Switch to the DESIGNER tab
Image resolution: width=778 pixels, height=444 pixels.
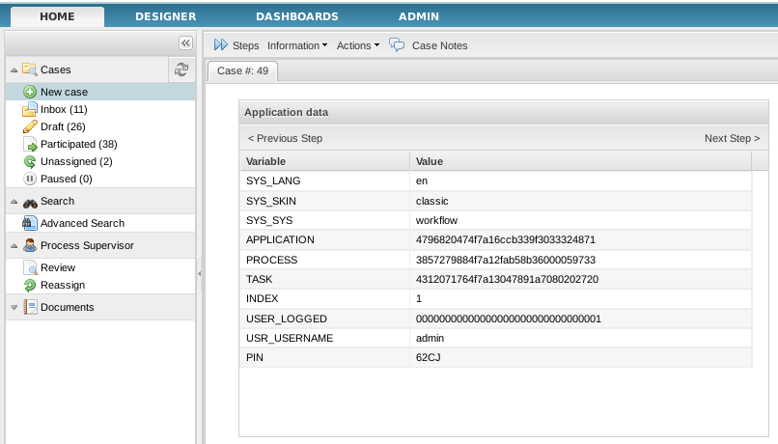(165, 16)
